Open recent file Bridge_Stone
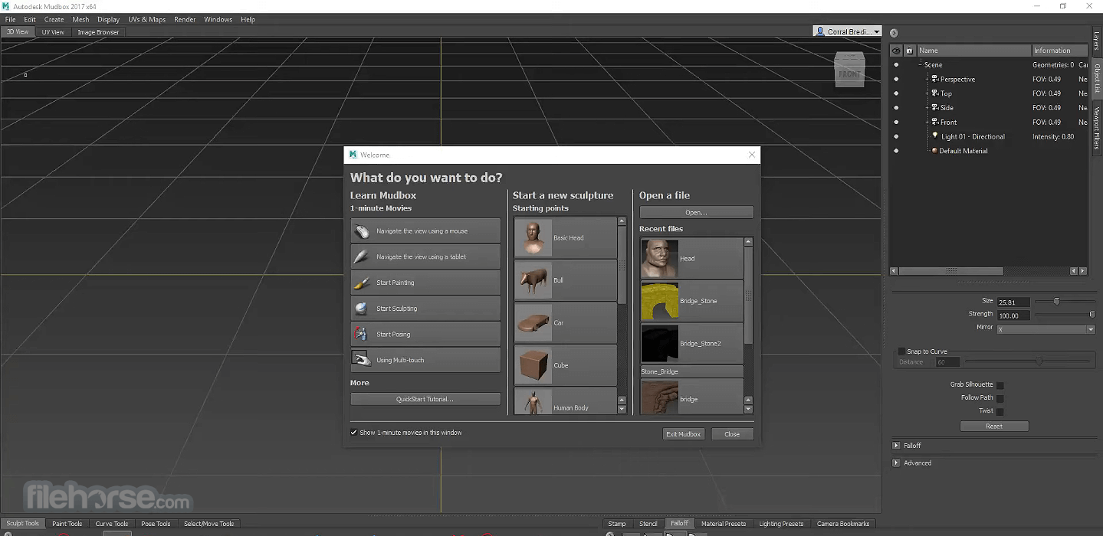 [x=691, y=301]
